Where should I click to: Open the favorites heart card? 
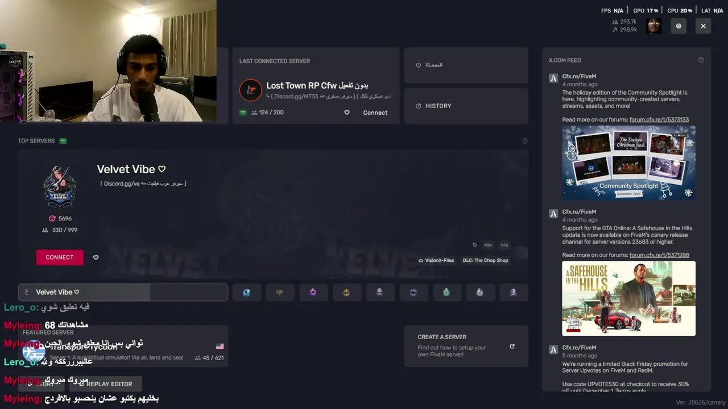pyautogui.click(x=466, y=65)
